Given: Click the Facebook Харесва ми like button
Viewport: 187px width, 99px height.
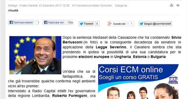Looking at the screenshot, I should pyautogui.click(x=54, y=22).
